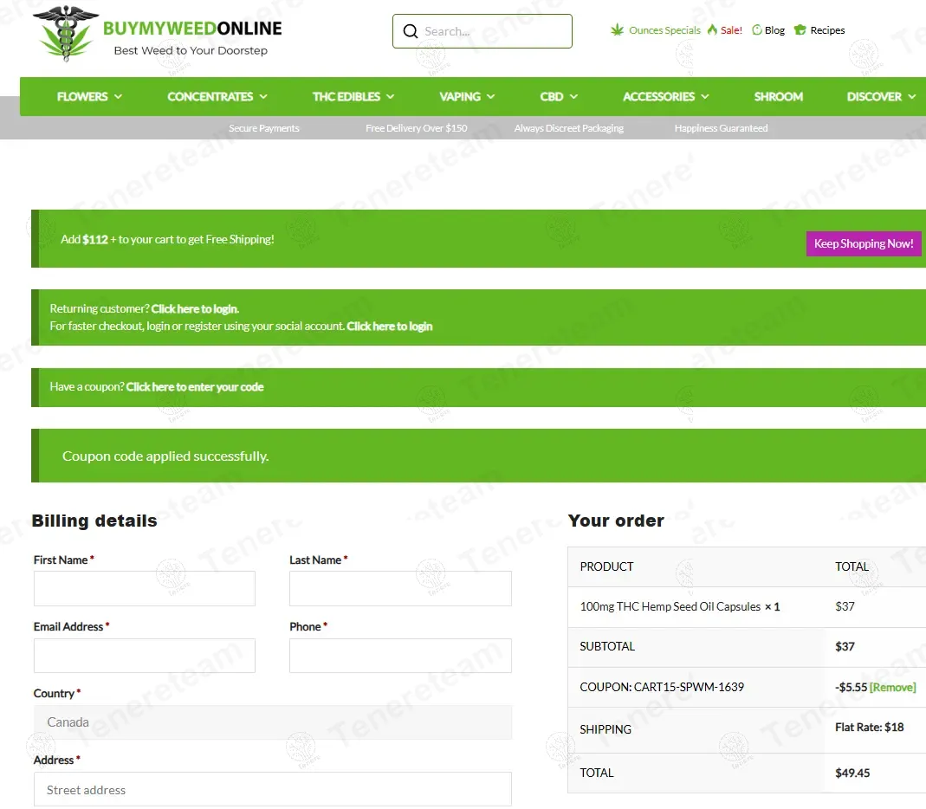Click the leaf icon beside Ounces Specials
926x809 pixels.
pos(617,29)
